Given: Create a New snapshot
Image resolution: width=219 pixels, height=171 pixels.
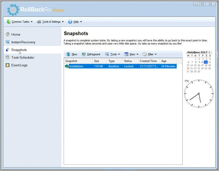Looking at the screenshot, I should click(x=72, y=54).
